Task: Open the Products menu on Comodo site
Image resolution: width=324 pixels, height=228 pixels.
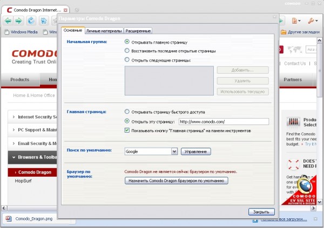Action: 20,80
